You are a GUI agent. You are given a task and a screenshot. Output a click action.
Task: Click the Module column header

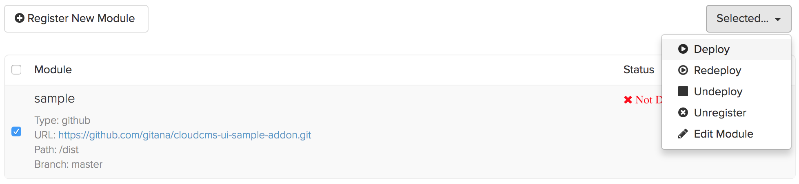point(53,70)
